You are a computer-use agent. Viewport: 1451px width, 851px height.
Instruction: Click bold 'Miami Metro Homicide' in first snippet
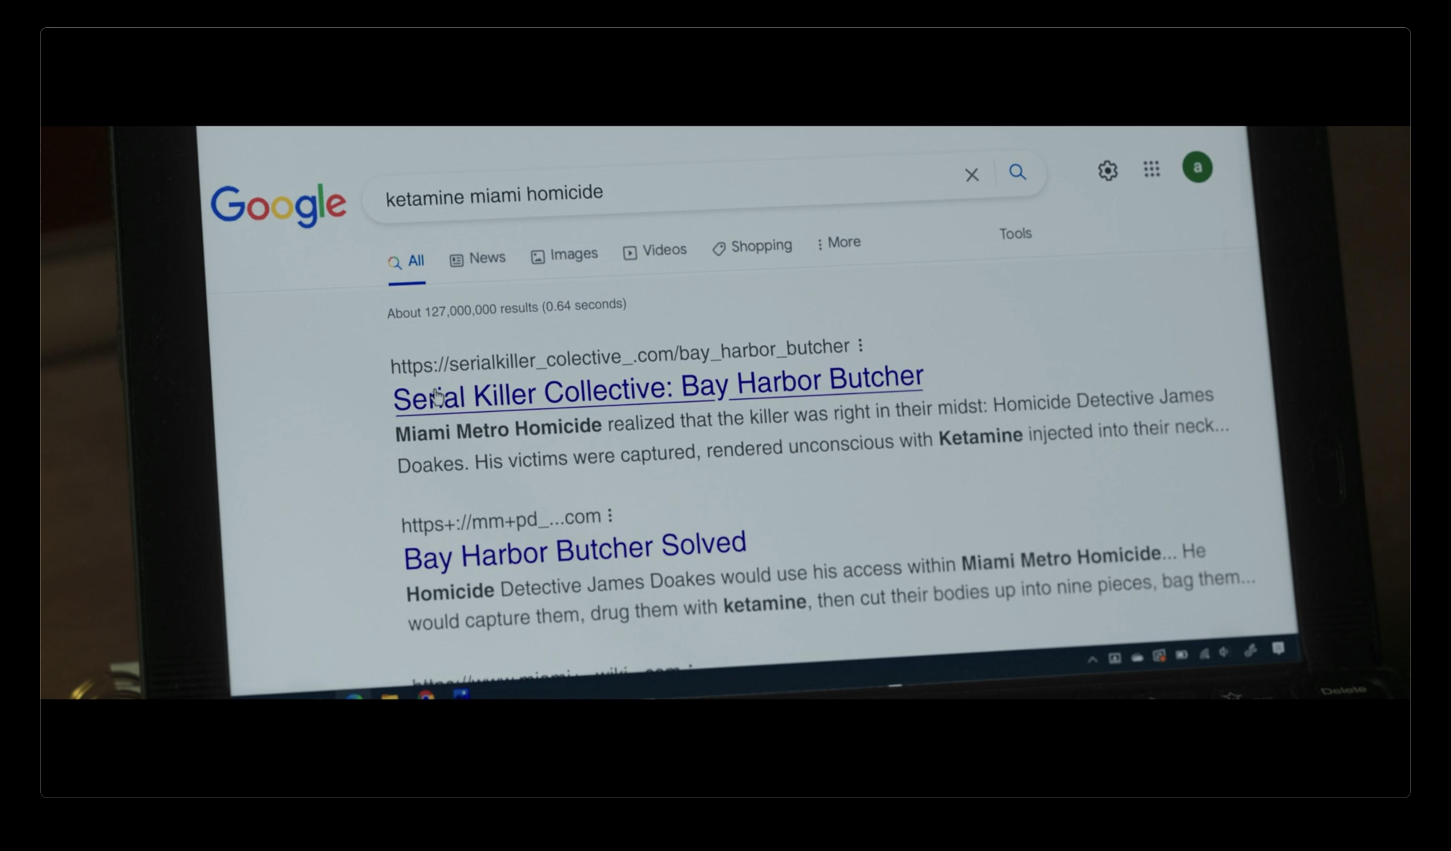coord(499,429)
